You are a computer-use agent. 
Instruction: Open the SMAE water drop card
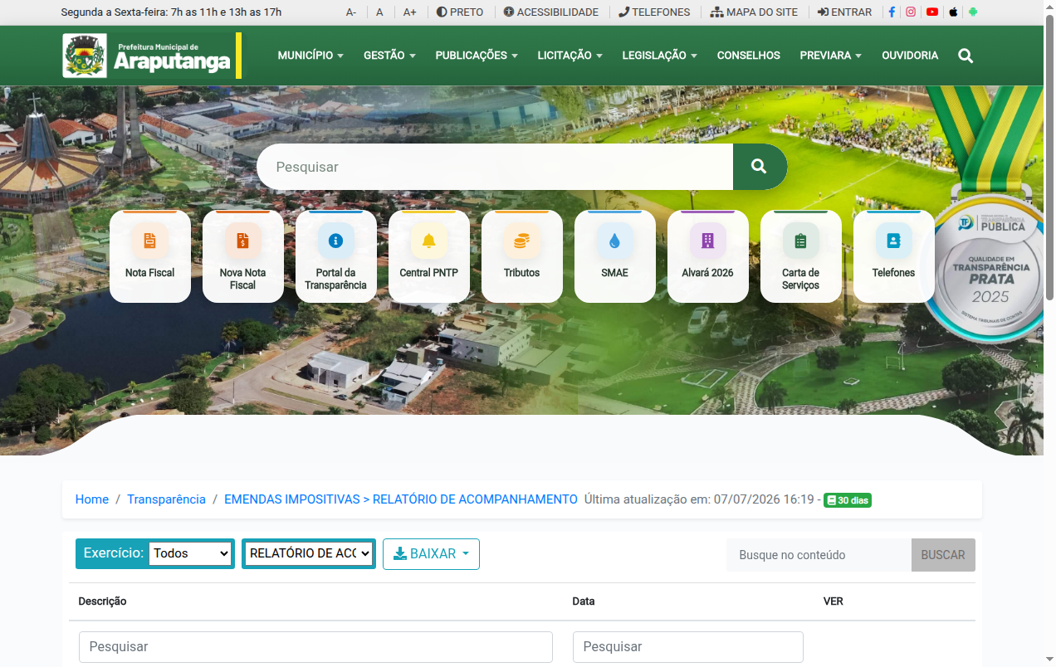[x=614, y=256]
